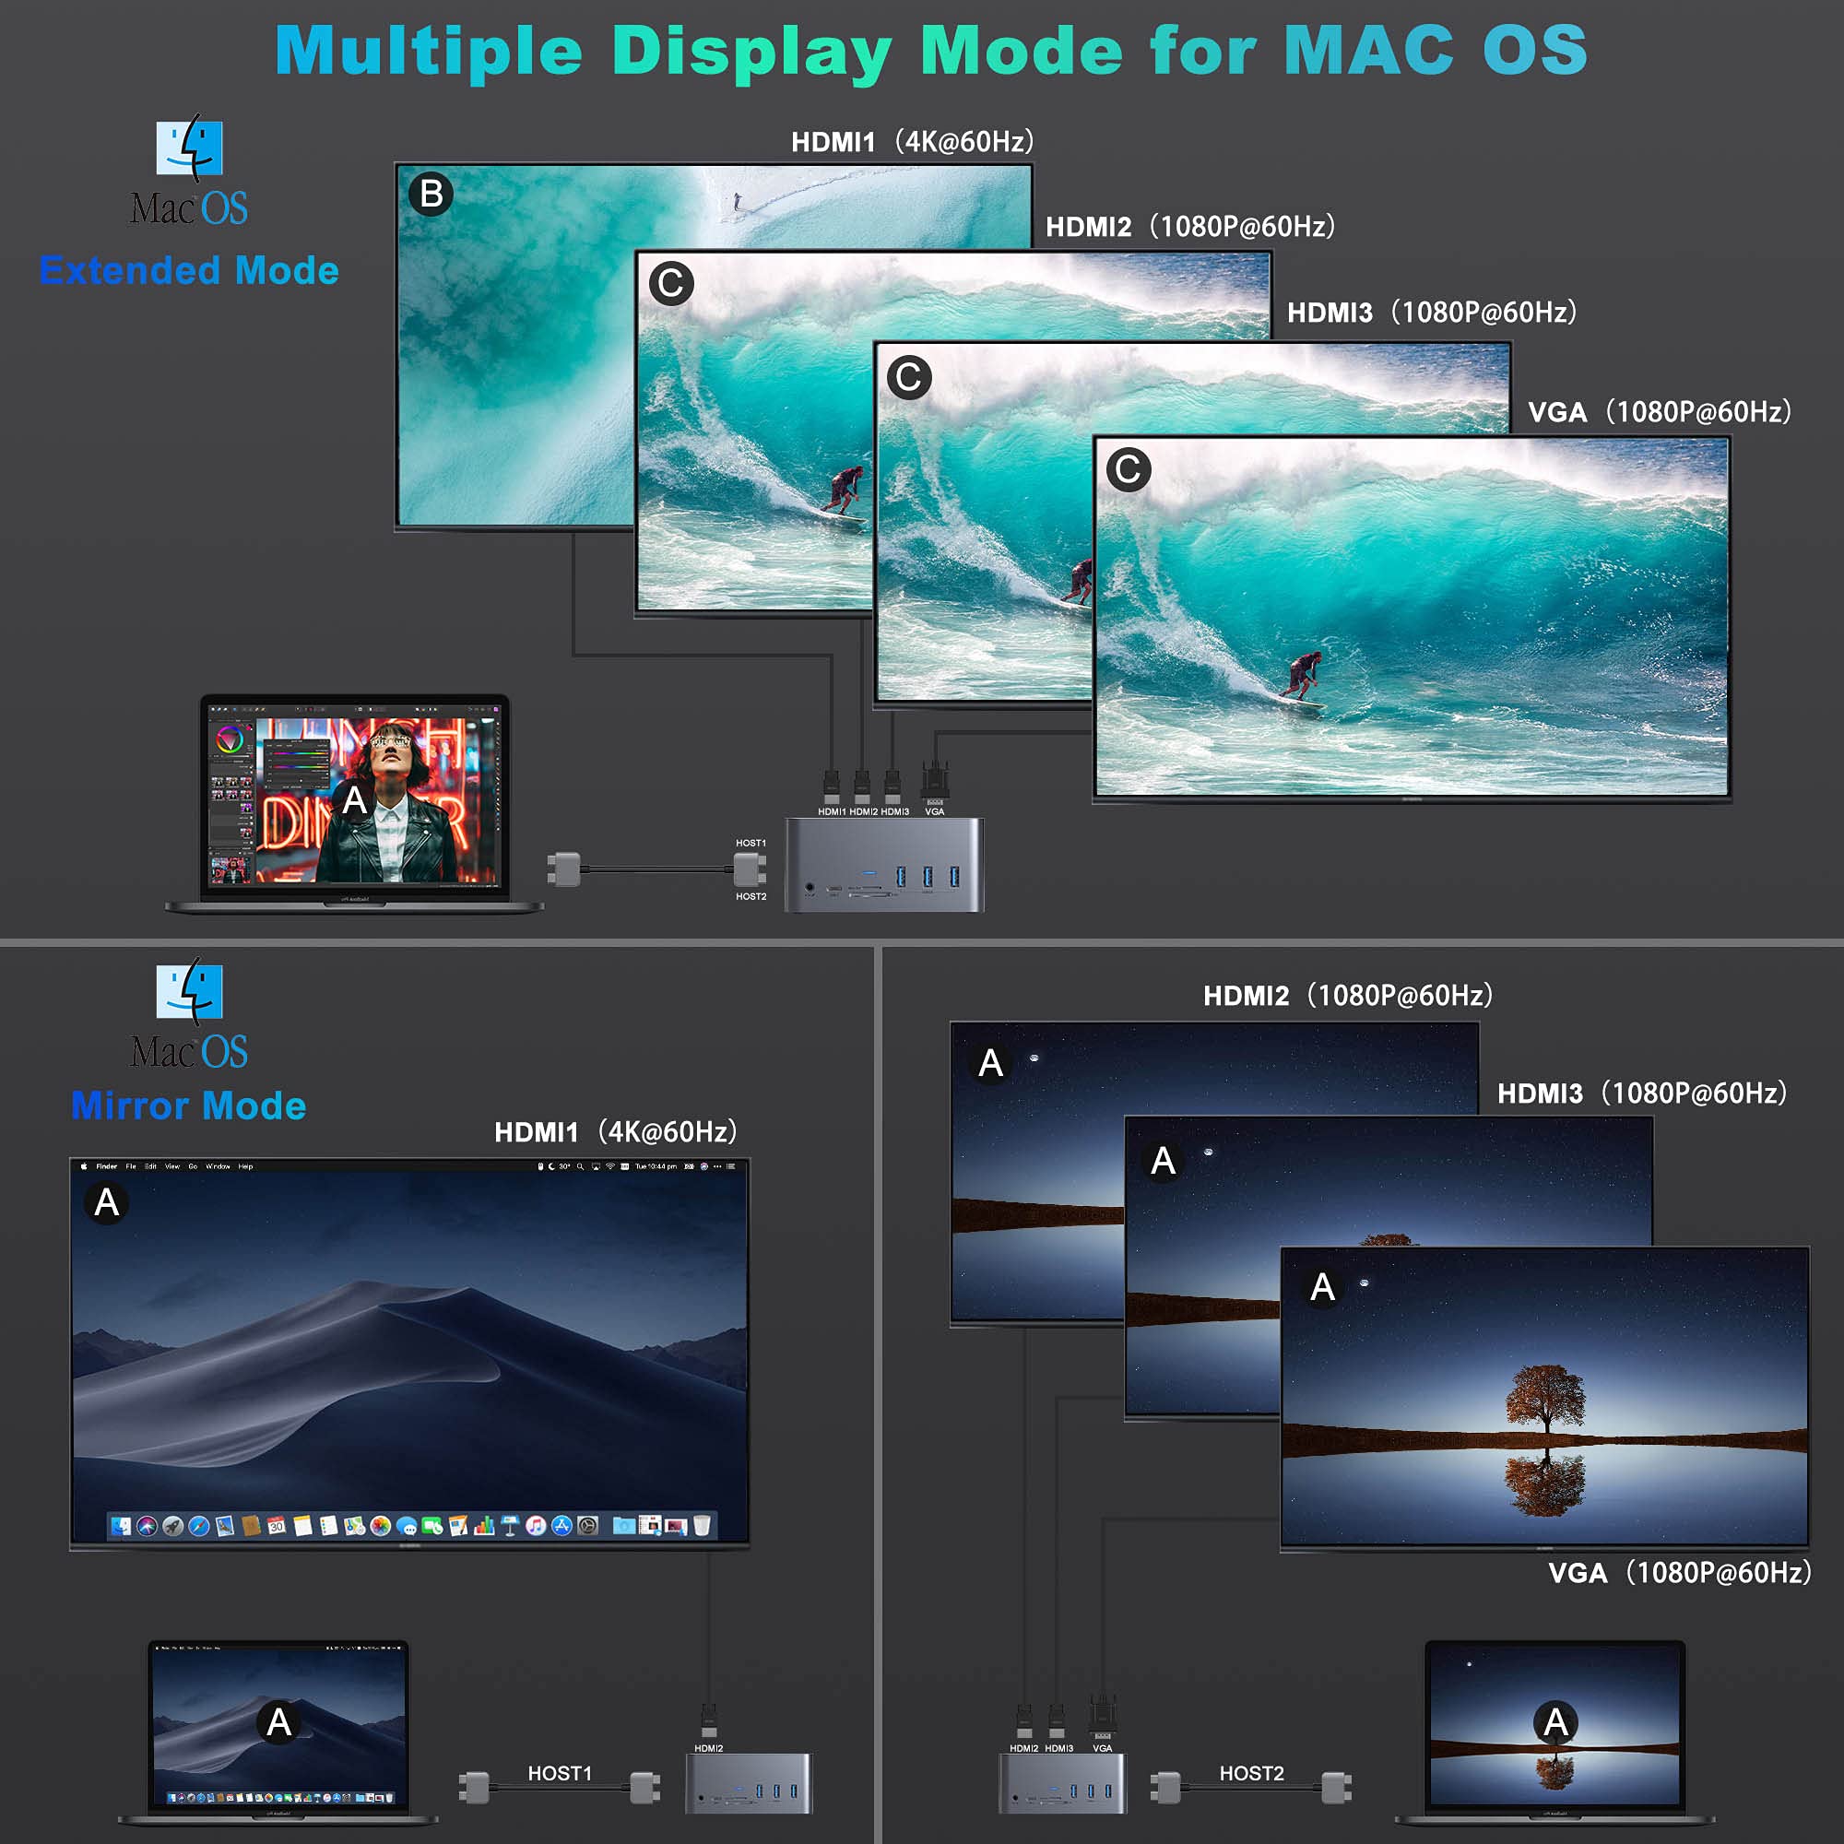
Task: Open Finder from the large monitor dock
Action: click(x=121, y=1526)
